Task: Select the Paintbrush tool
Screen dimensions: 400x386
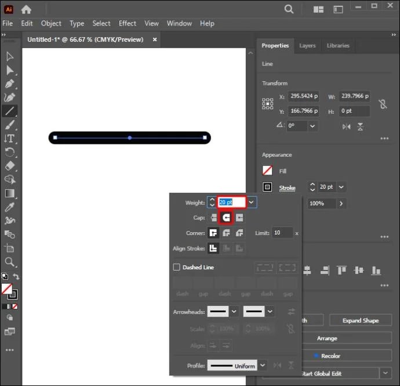Action: click(10, 125)
